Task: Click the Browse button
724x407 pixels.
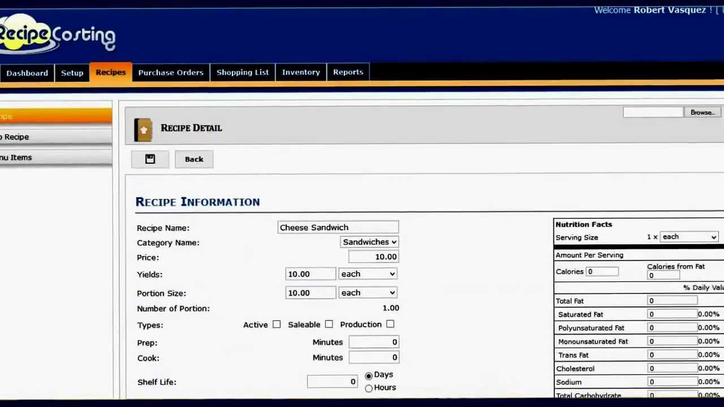Action: [703, 112]
